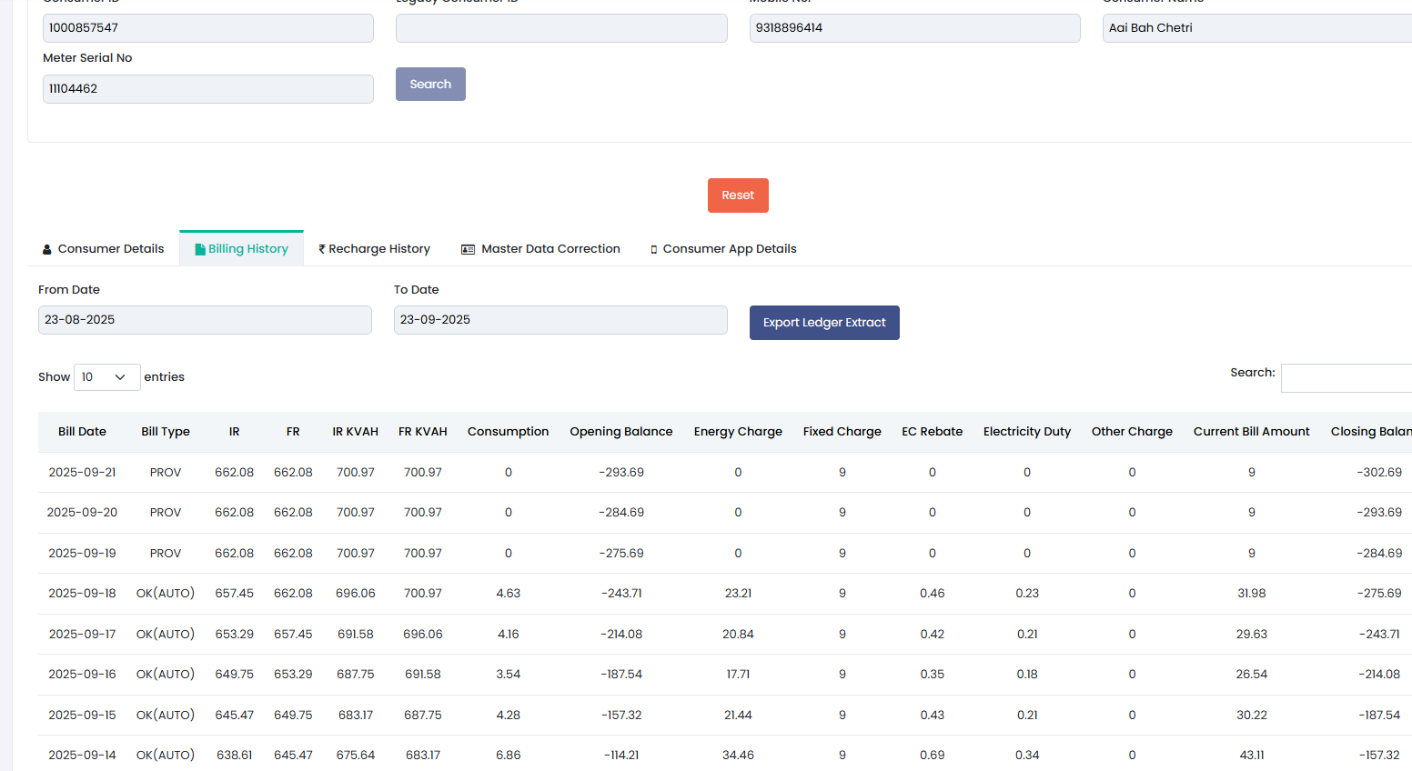1412x771 pixels.
Task: Sort table by Bill Date column
Action: tap(82, 432)
